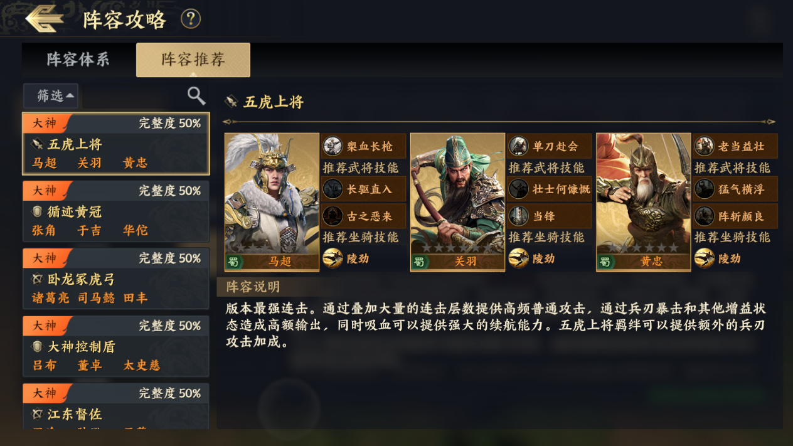Tap the 古之恶来 skill icon

tap(333, 216)
